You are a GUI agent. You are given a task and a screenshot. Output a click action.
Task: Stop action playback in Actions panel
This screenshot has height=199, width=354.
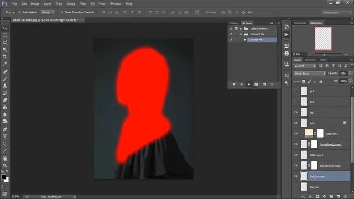[233, 85]
